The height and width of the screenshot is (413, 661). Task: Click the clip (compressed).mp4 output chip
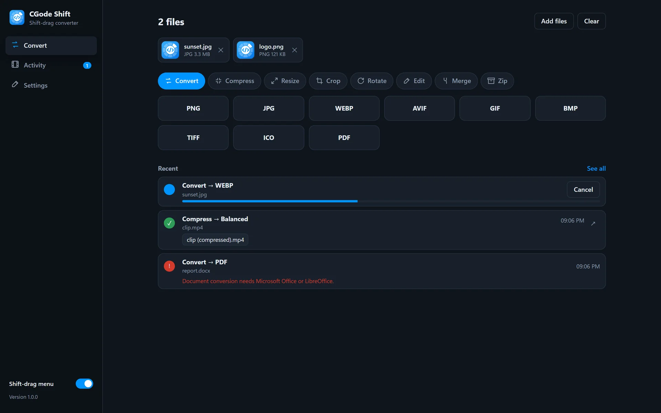tap(215, 240)
